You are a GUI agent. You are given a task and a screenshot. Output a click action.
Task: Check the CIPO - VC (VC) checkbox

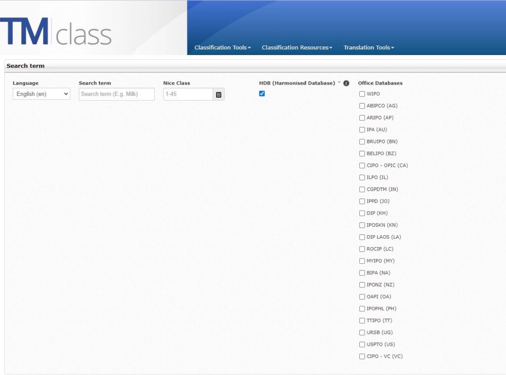coord(362,357)
